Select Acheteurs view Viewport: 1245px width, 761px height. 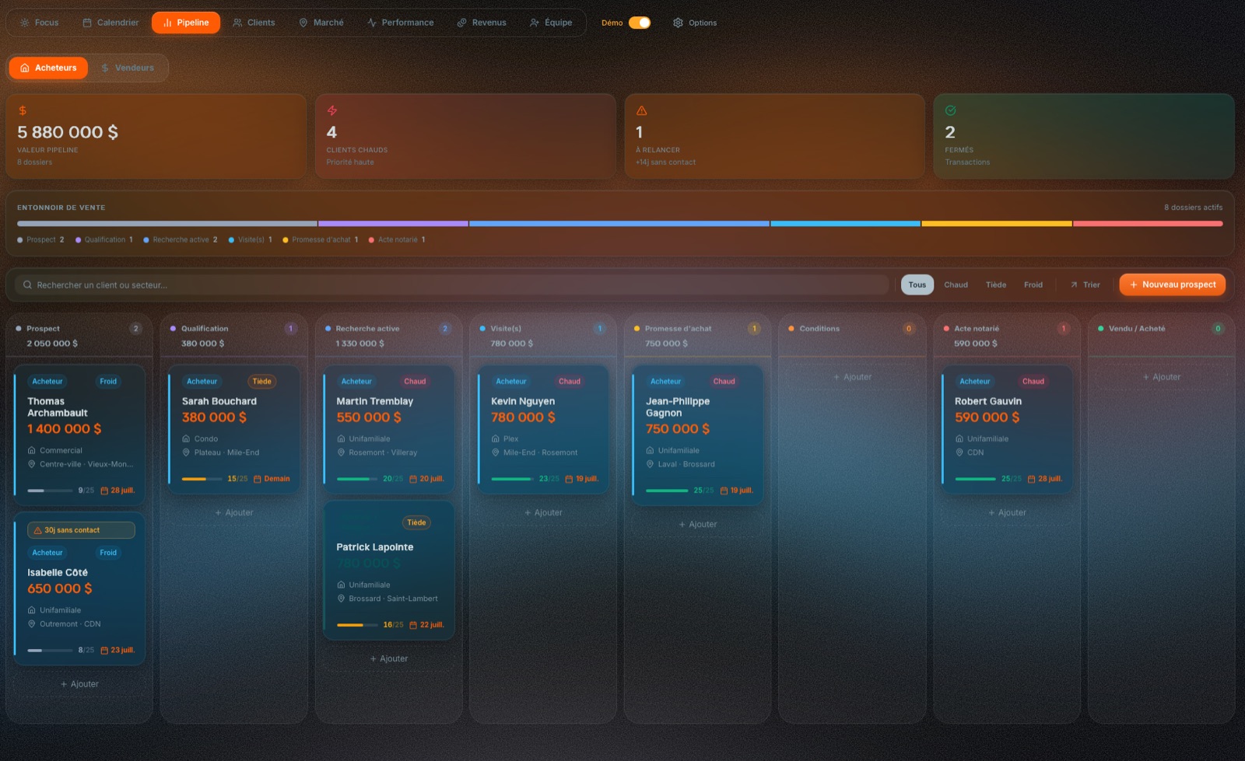click(x=48, y=68)
